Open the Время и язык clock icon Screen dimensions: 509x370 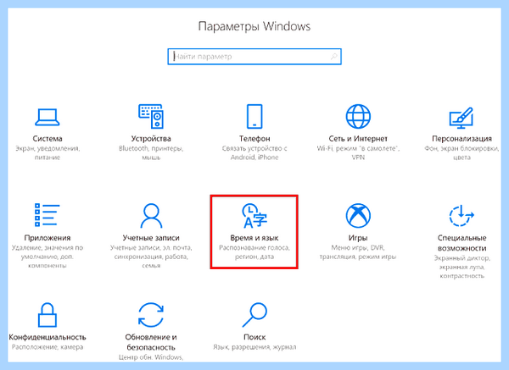(255, 216)
